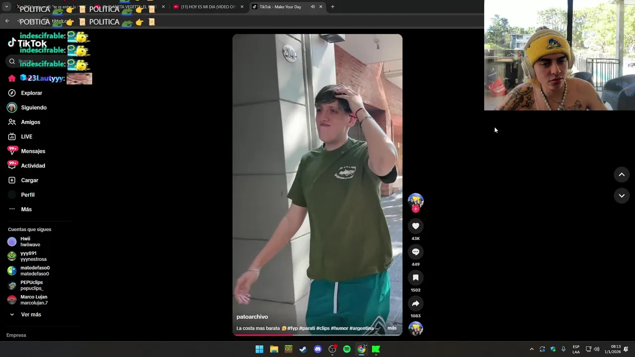Screen dimensions: 635x357
Task: Open Perfil in the sidebar
Action: click(x=28, y=195)
